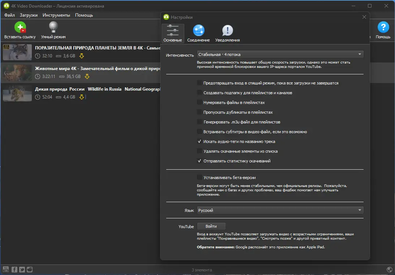Open the Язык language dropdown
Image resolution: width=395 pixels, height=275 pixels.
tap(280, 210)
